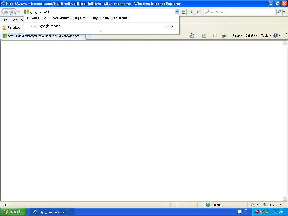Click the red security shield tray icon
This screenshot has width=288, height=216.
[257, 212]
